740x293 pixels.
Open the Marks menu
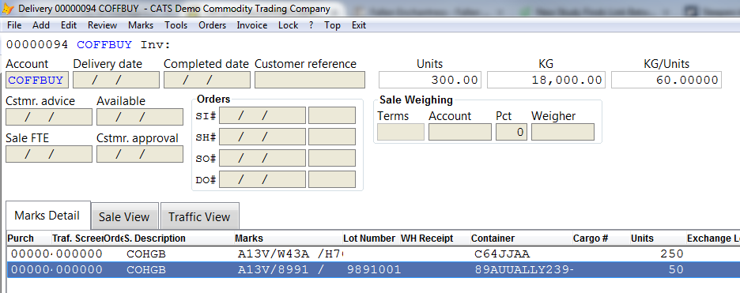tap(141, 25)
